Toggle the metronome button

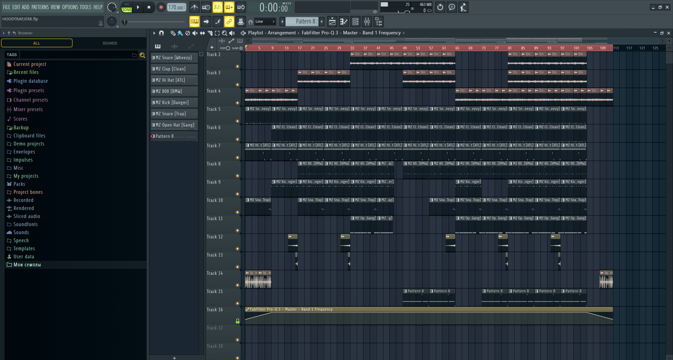(x=194, y=7)
